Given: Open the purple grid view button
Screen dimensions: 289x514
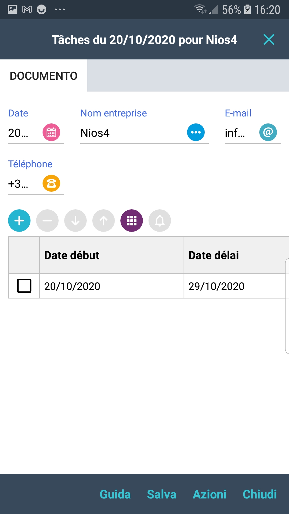Looking at the screenshot, I should 132,221.
